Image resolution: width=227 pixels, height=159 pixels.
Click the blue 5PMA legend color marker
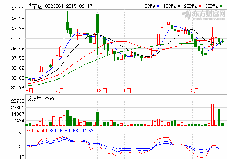pos(158,6)
